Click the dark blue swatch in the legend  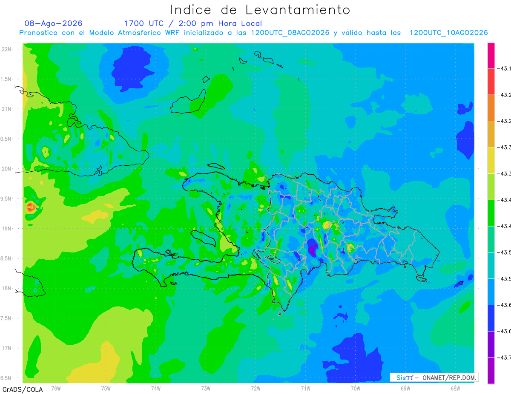click(x=491, y=318)
